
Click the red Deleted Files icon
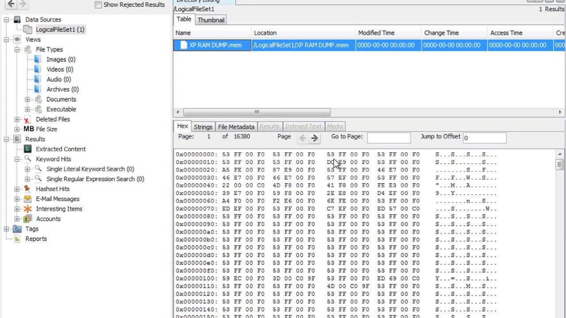[27, 119]
